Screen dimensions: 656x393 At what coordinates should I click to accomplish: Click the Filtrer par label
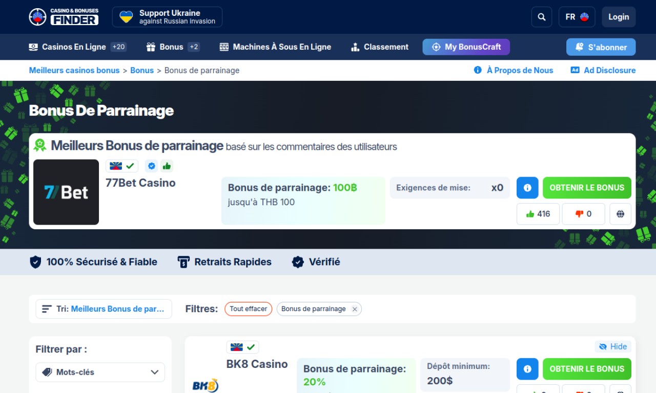point(61,350)
